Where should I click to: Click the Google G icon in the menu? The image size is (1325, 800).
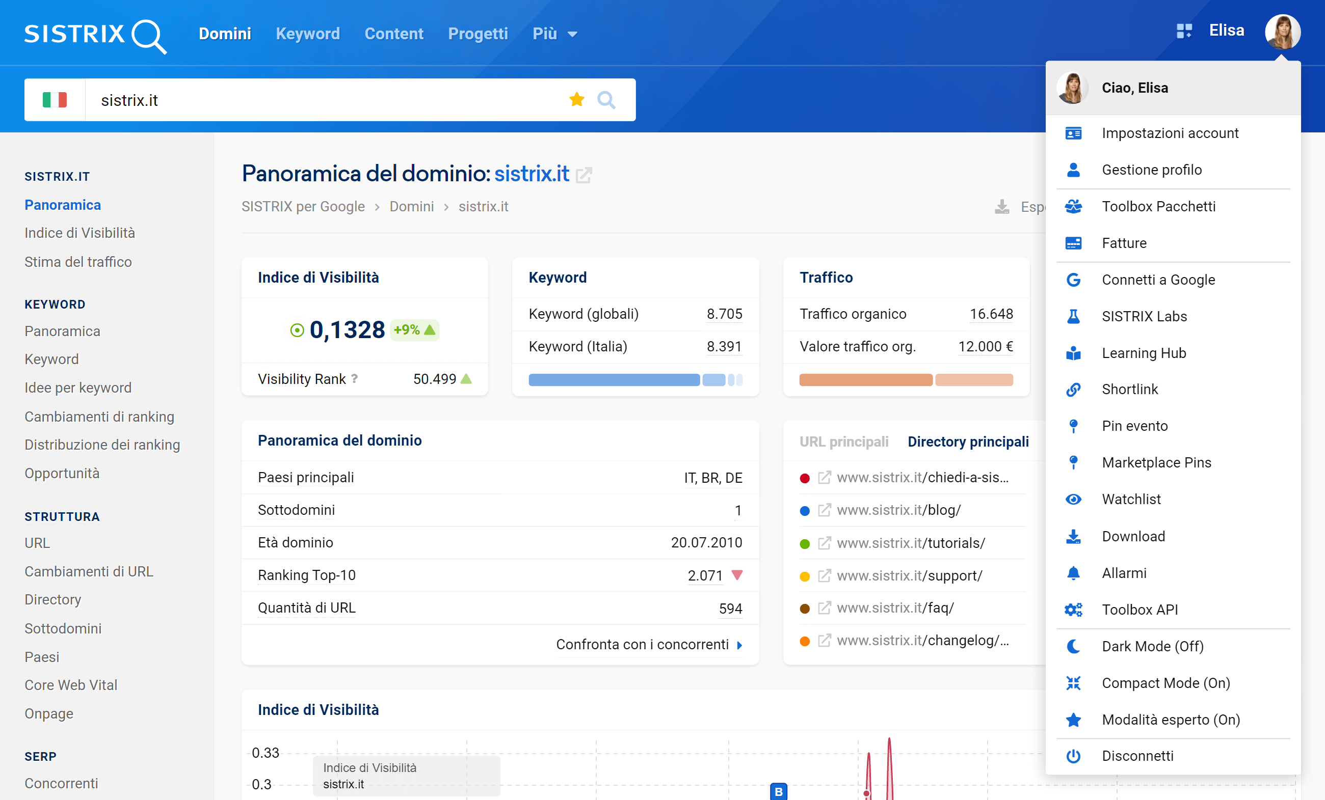[x=1073, y=280]
